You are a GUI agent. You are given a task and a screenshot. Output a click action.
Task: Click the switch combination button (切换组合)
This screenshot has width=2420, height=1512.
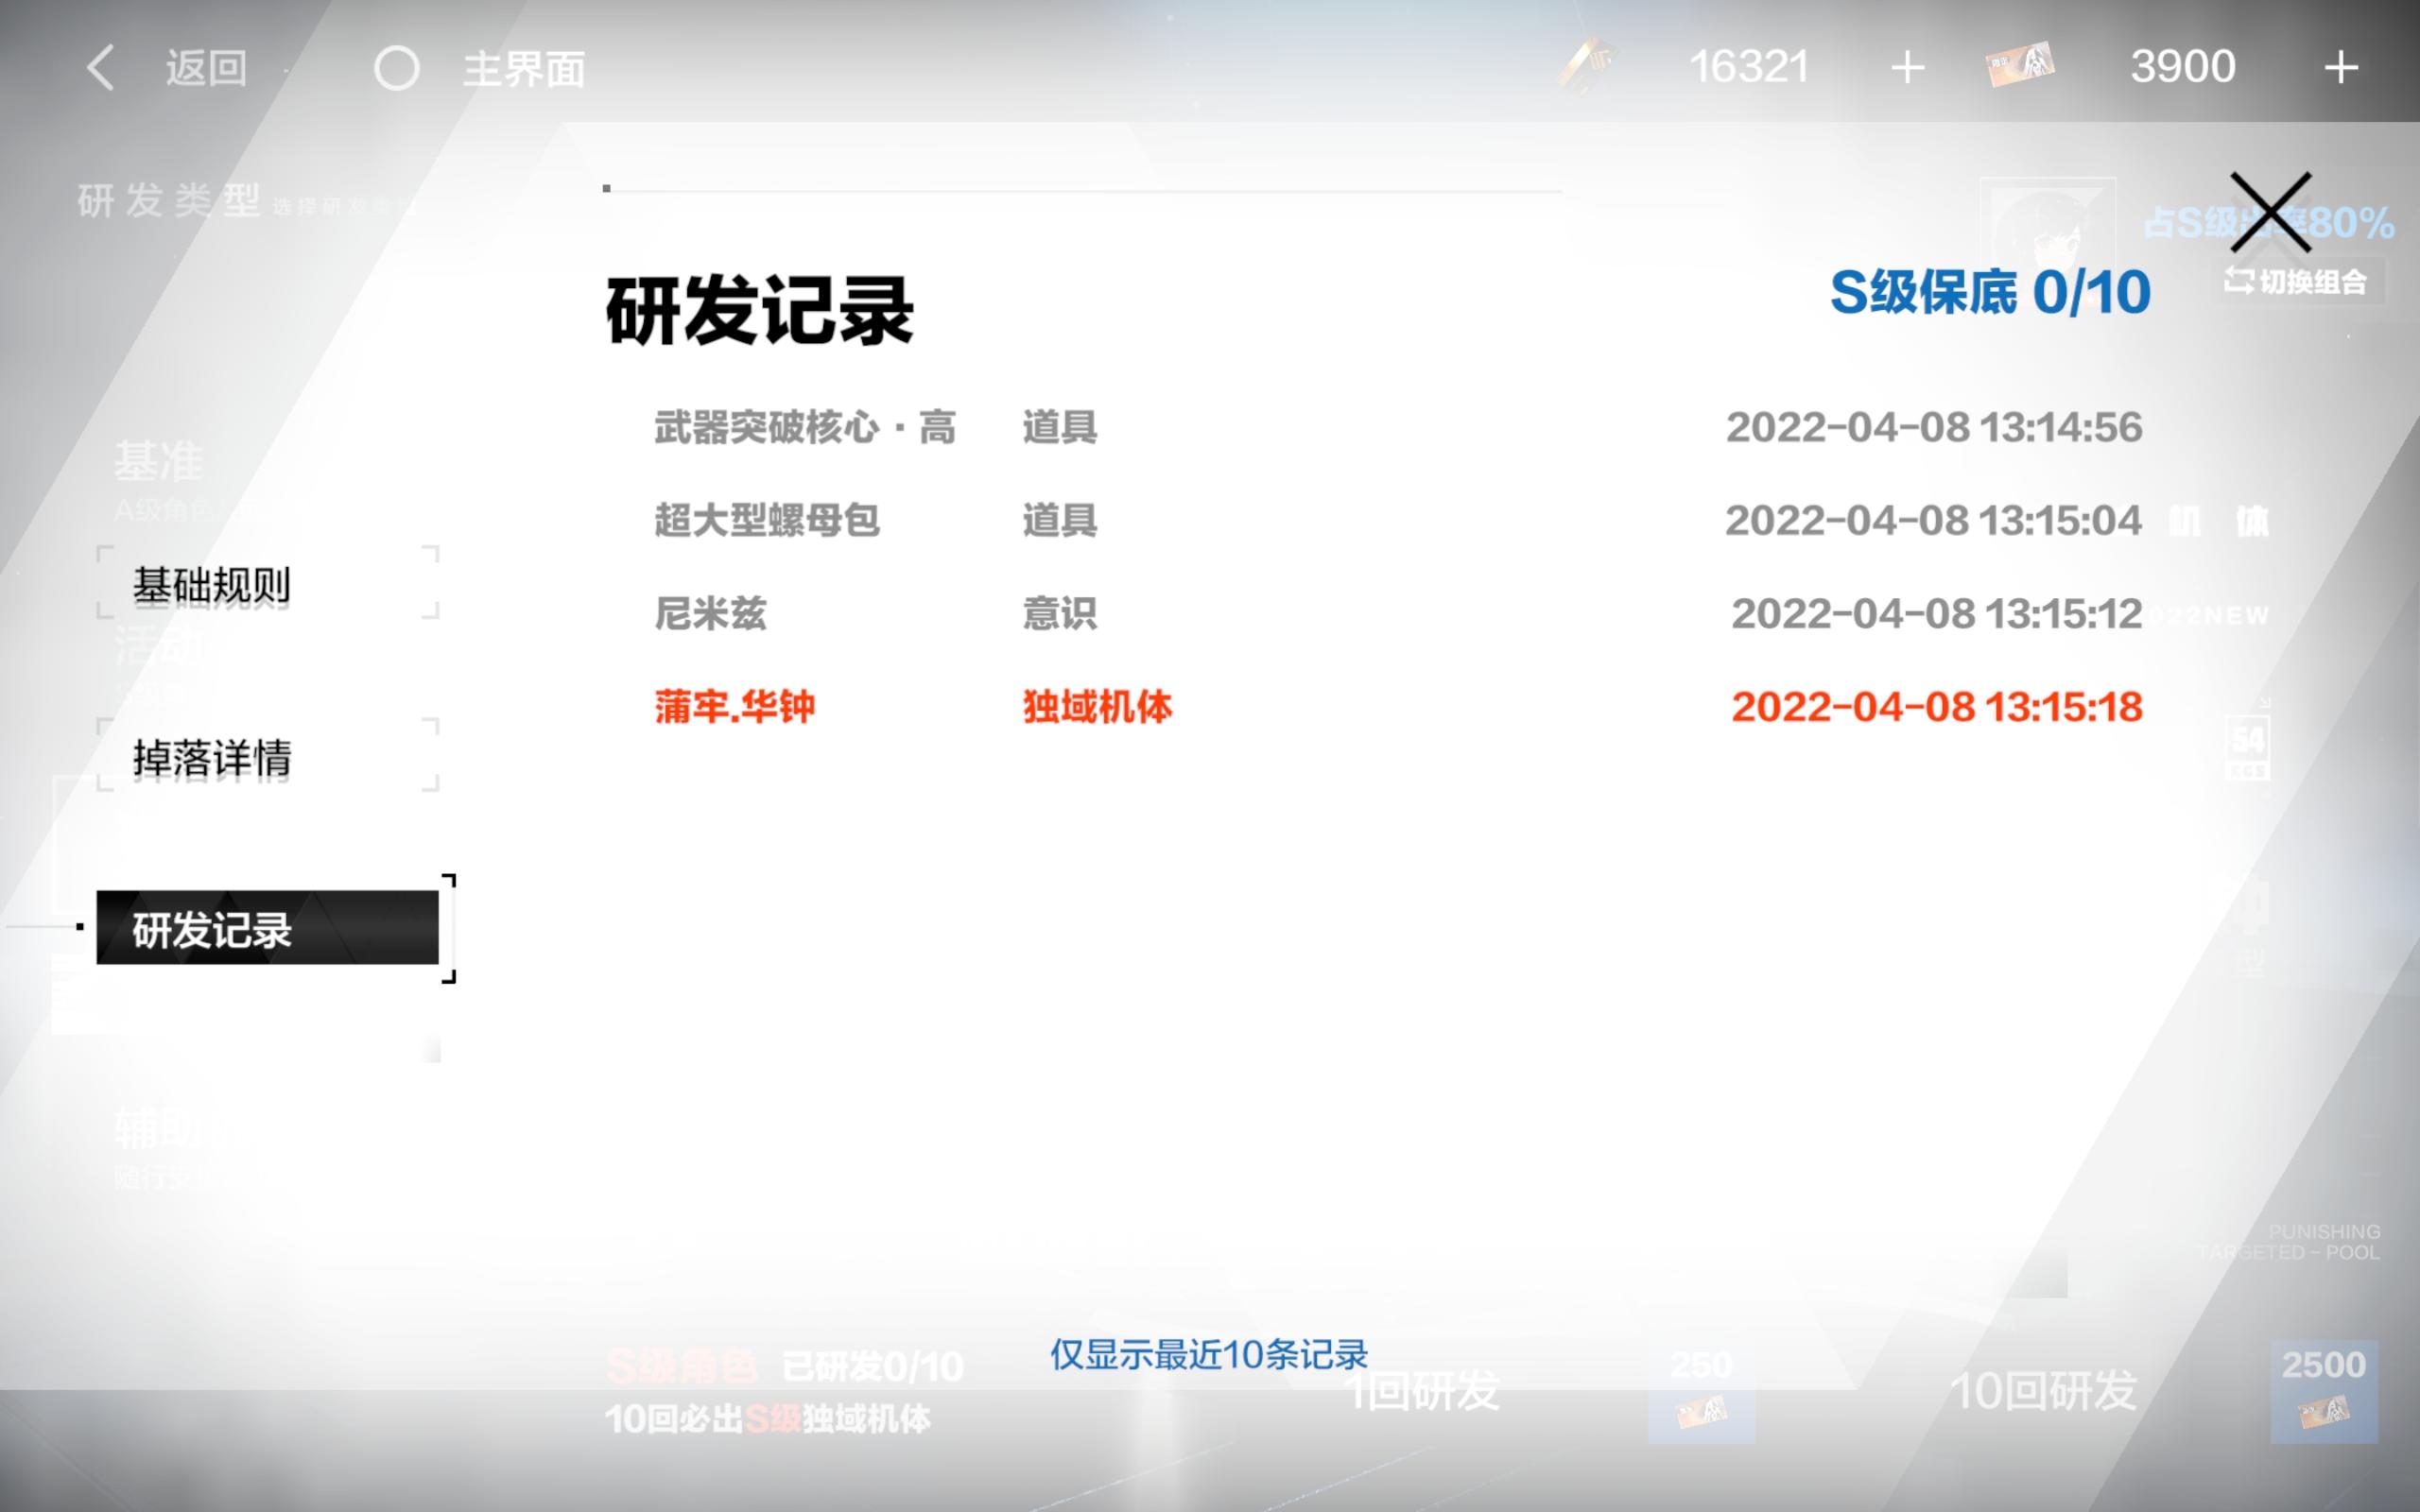pyautogui.click(x=2296, y=282)
